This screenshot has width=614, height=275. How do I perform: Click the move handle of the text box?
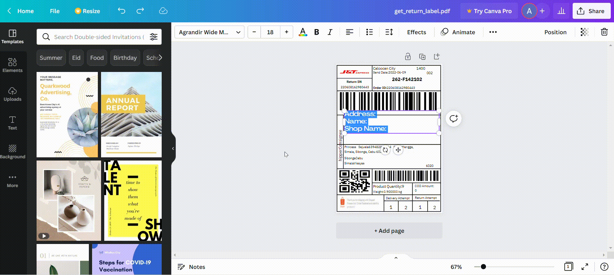[x=398, y=150]
